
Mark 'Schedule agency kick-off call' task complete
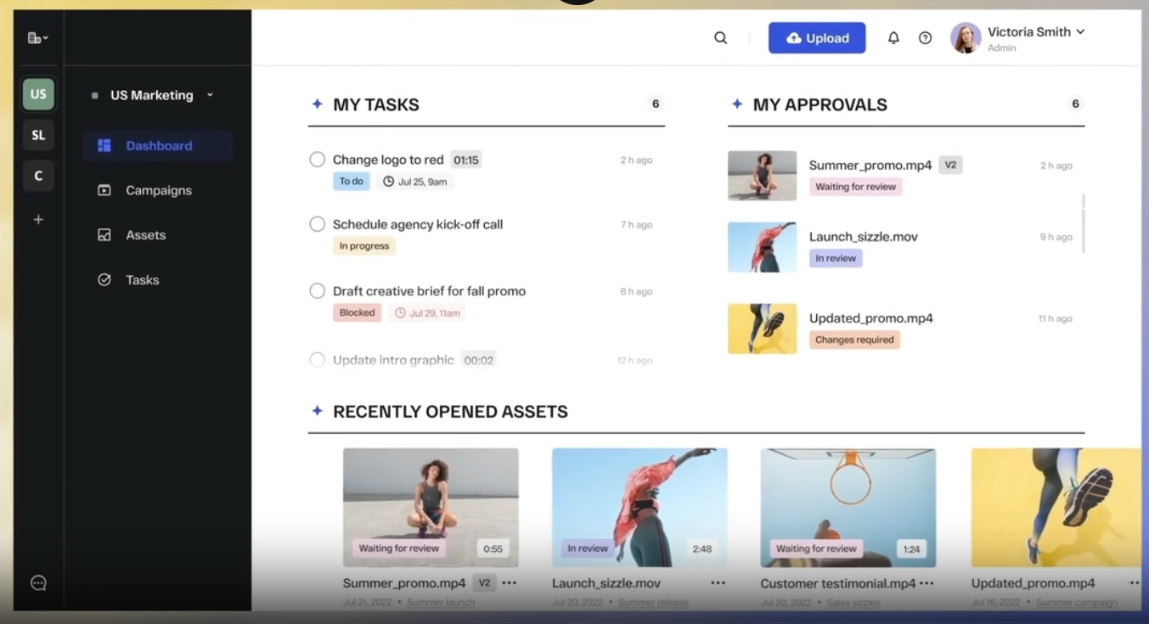317,224
